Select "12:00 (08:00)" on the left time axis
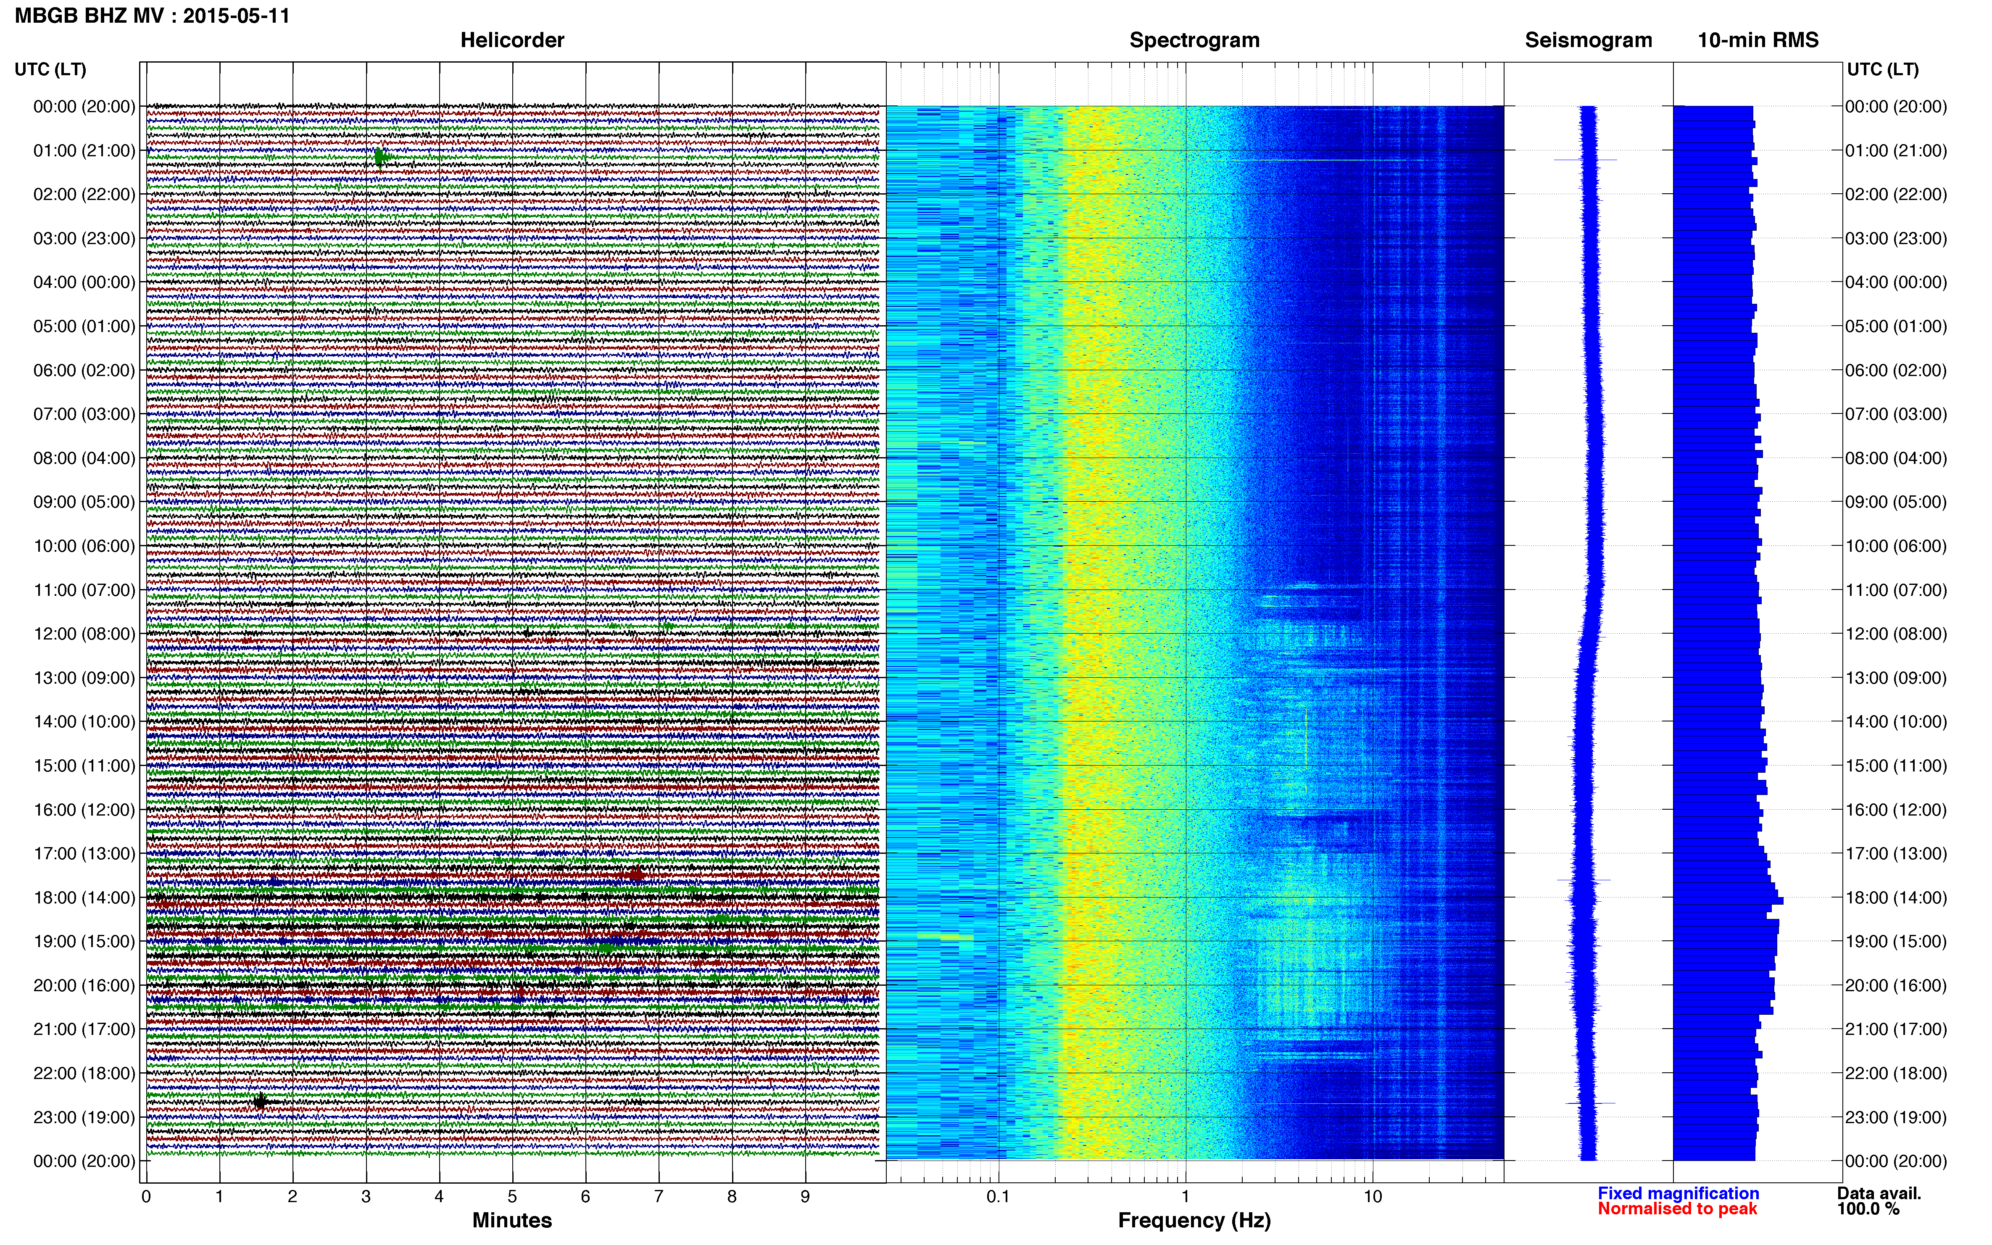 click(84, 634)
